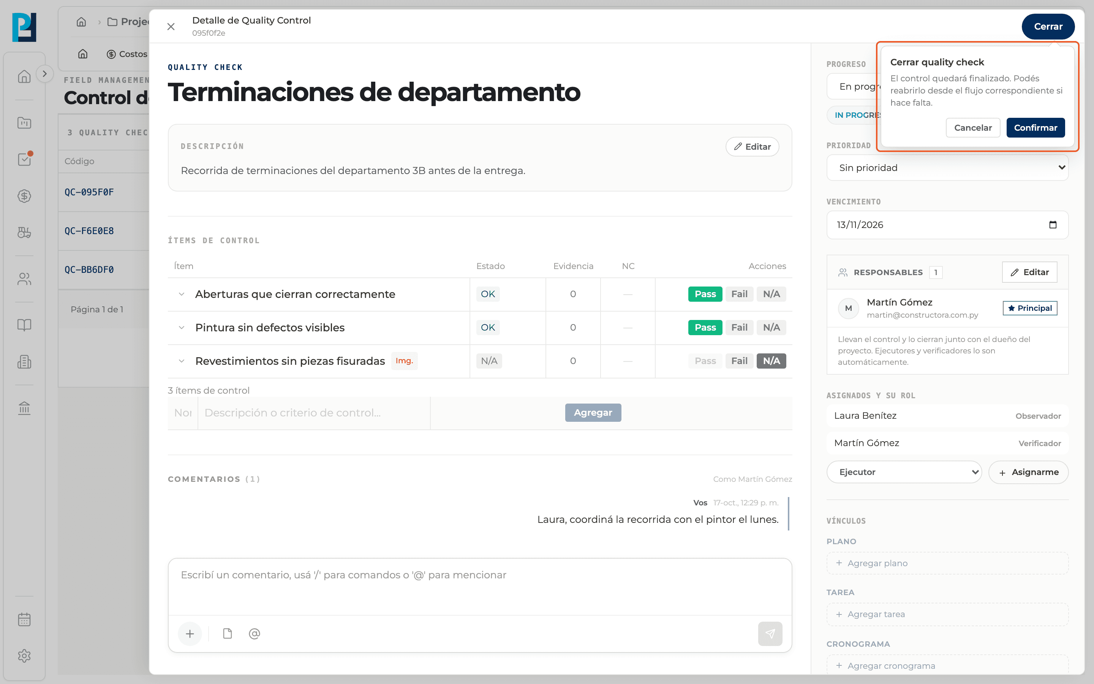
Task: Open the dollar costs icon in sidebar
Action: 24,196
